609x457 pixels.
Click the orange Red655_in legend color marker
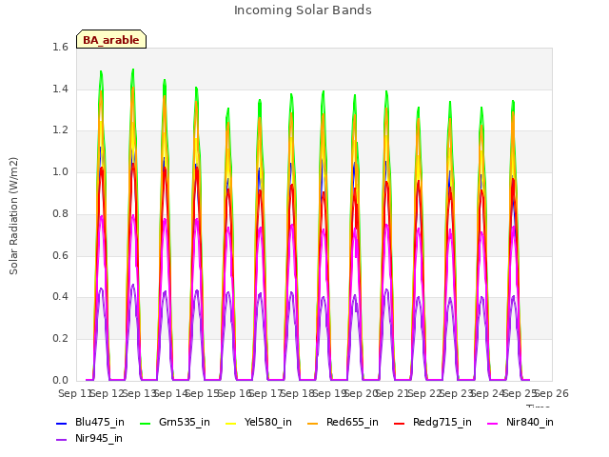(313, 424)
